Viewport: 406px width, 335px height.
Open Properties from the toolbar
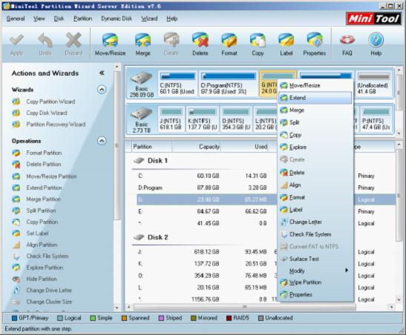(315, 44)
